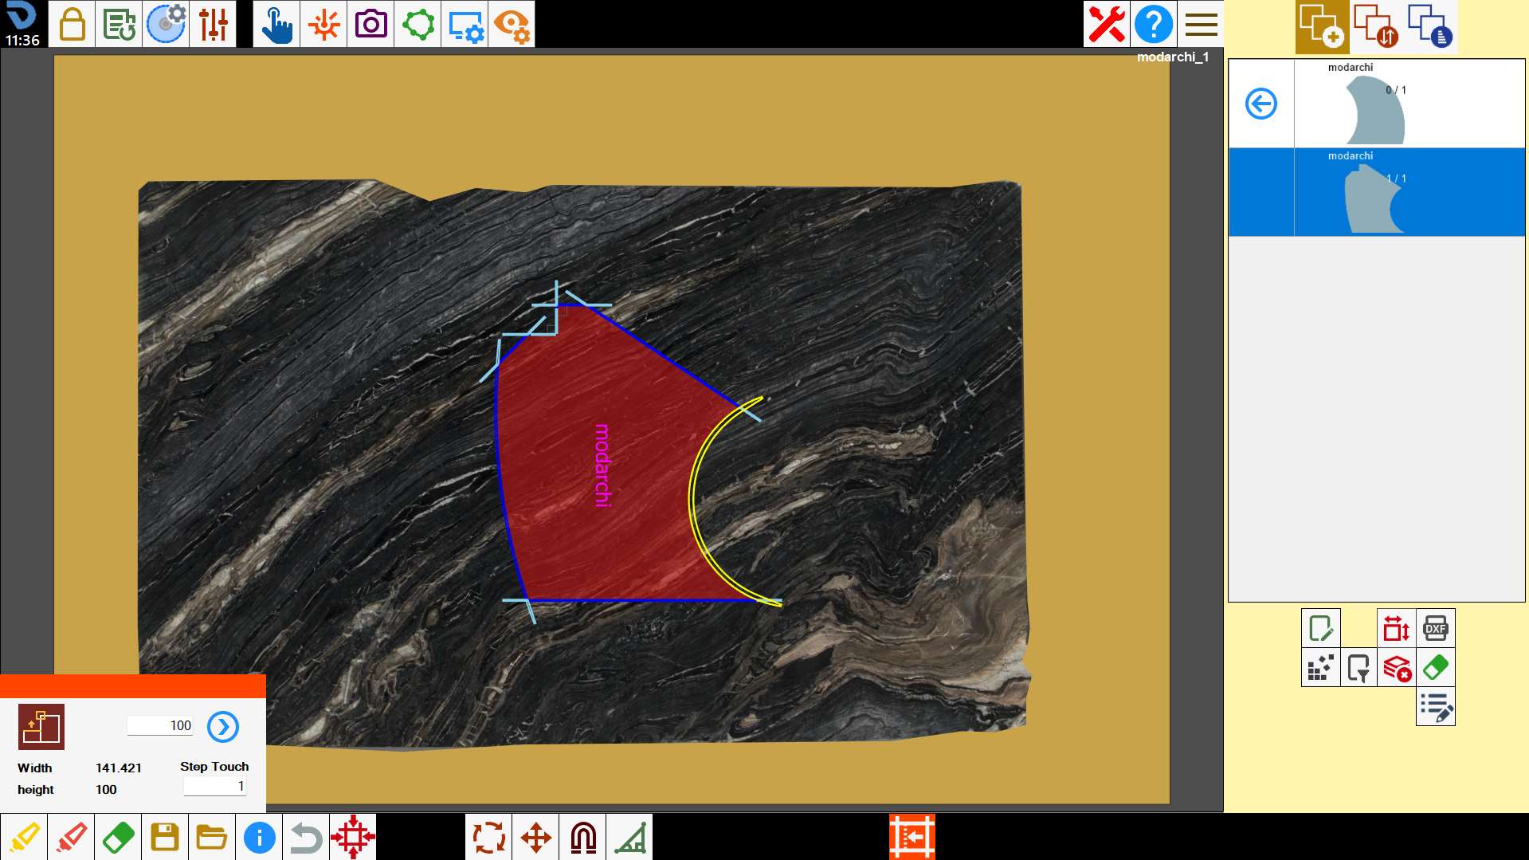This screenshot has height=860, width=1529.
Task: Open the help question mark
Action: point(1154,24)
